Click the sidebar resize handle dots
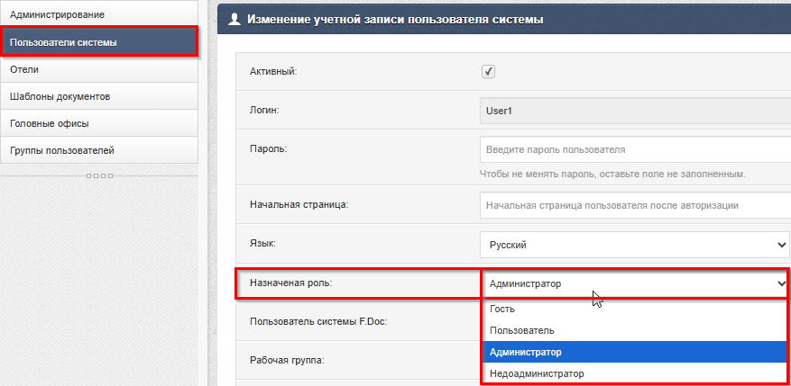 click(99, 175)
